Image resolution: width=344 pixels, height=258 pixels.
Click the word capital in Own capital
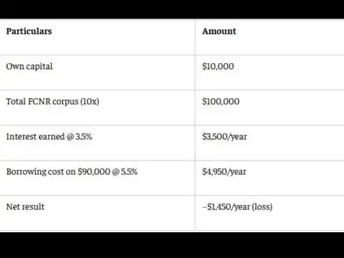pyautogui.click(x=39, y=67)
